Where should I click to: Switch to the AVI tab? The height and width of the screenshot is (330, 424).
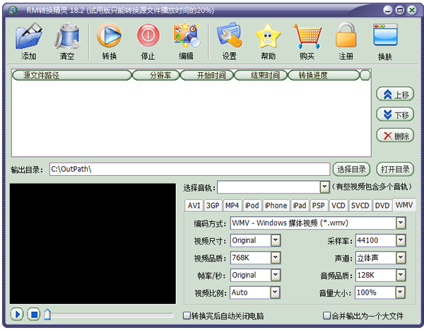click(x=194, y=206)
